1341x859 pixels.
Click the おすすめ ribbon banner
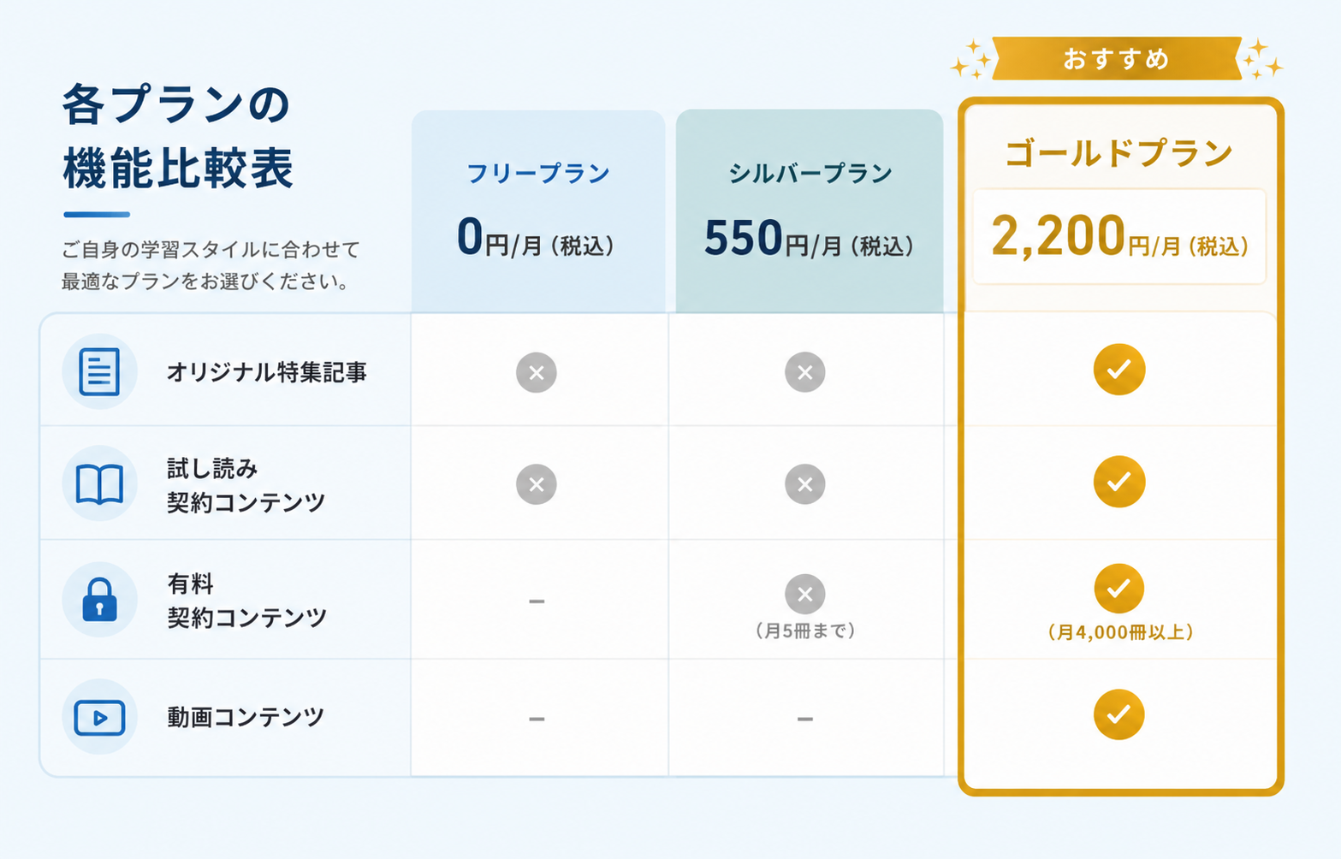tap(1117, 58)
